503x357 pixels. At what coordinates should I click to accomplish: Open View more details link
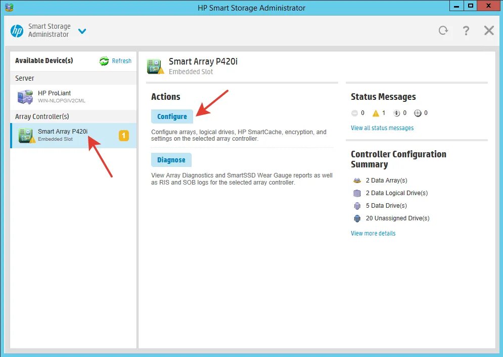[373, 233]
